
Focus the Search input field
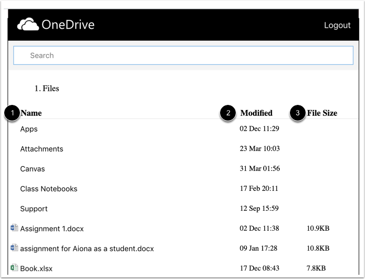click(183, 56)
